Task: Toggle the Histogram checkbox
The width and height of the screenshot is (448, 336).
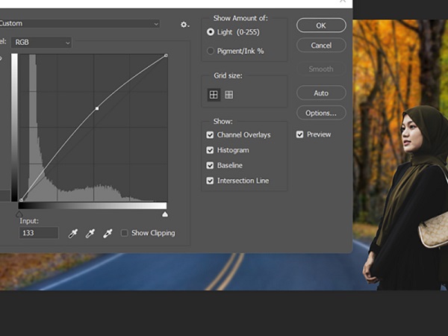Action: pyautogui.click(x=211, y=150)
